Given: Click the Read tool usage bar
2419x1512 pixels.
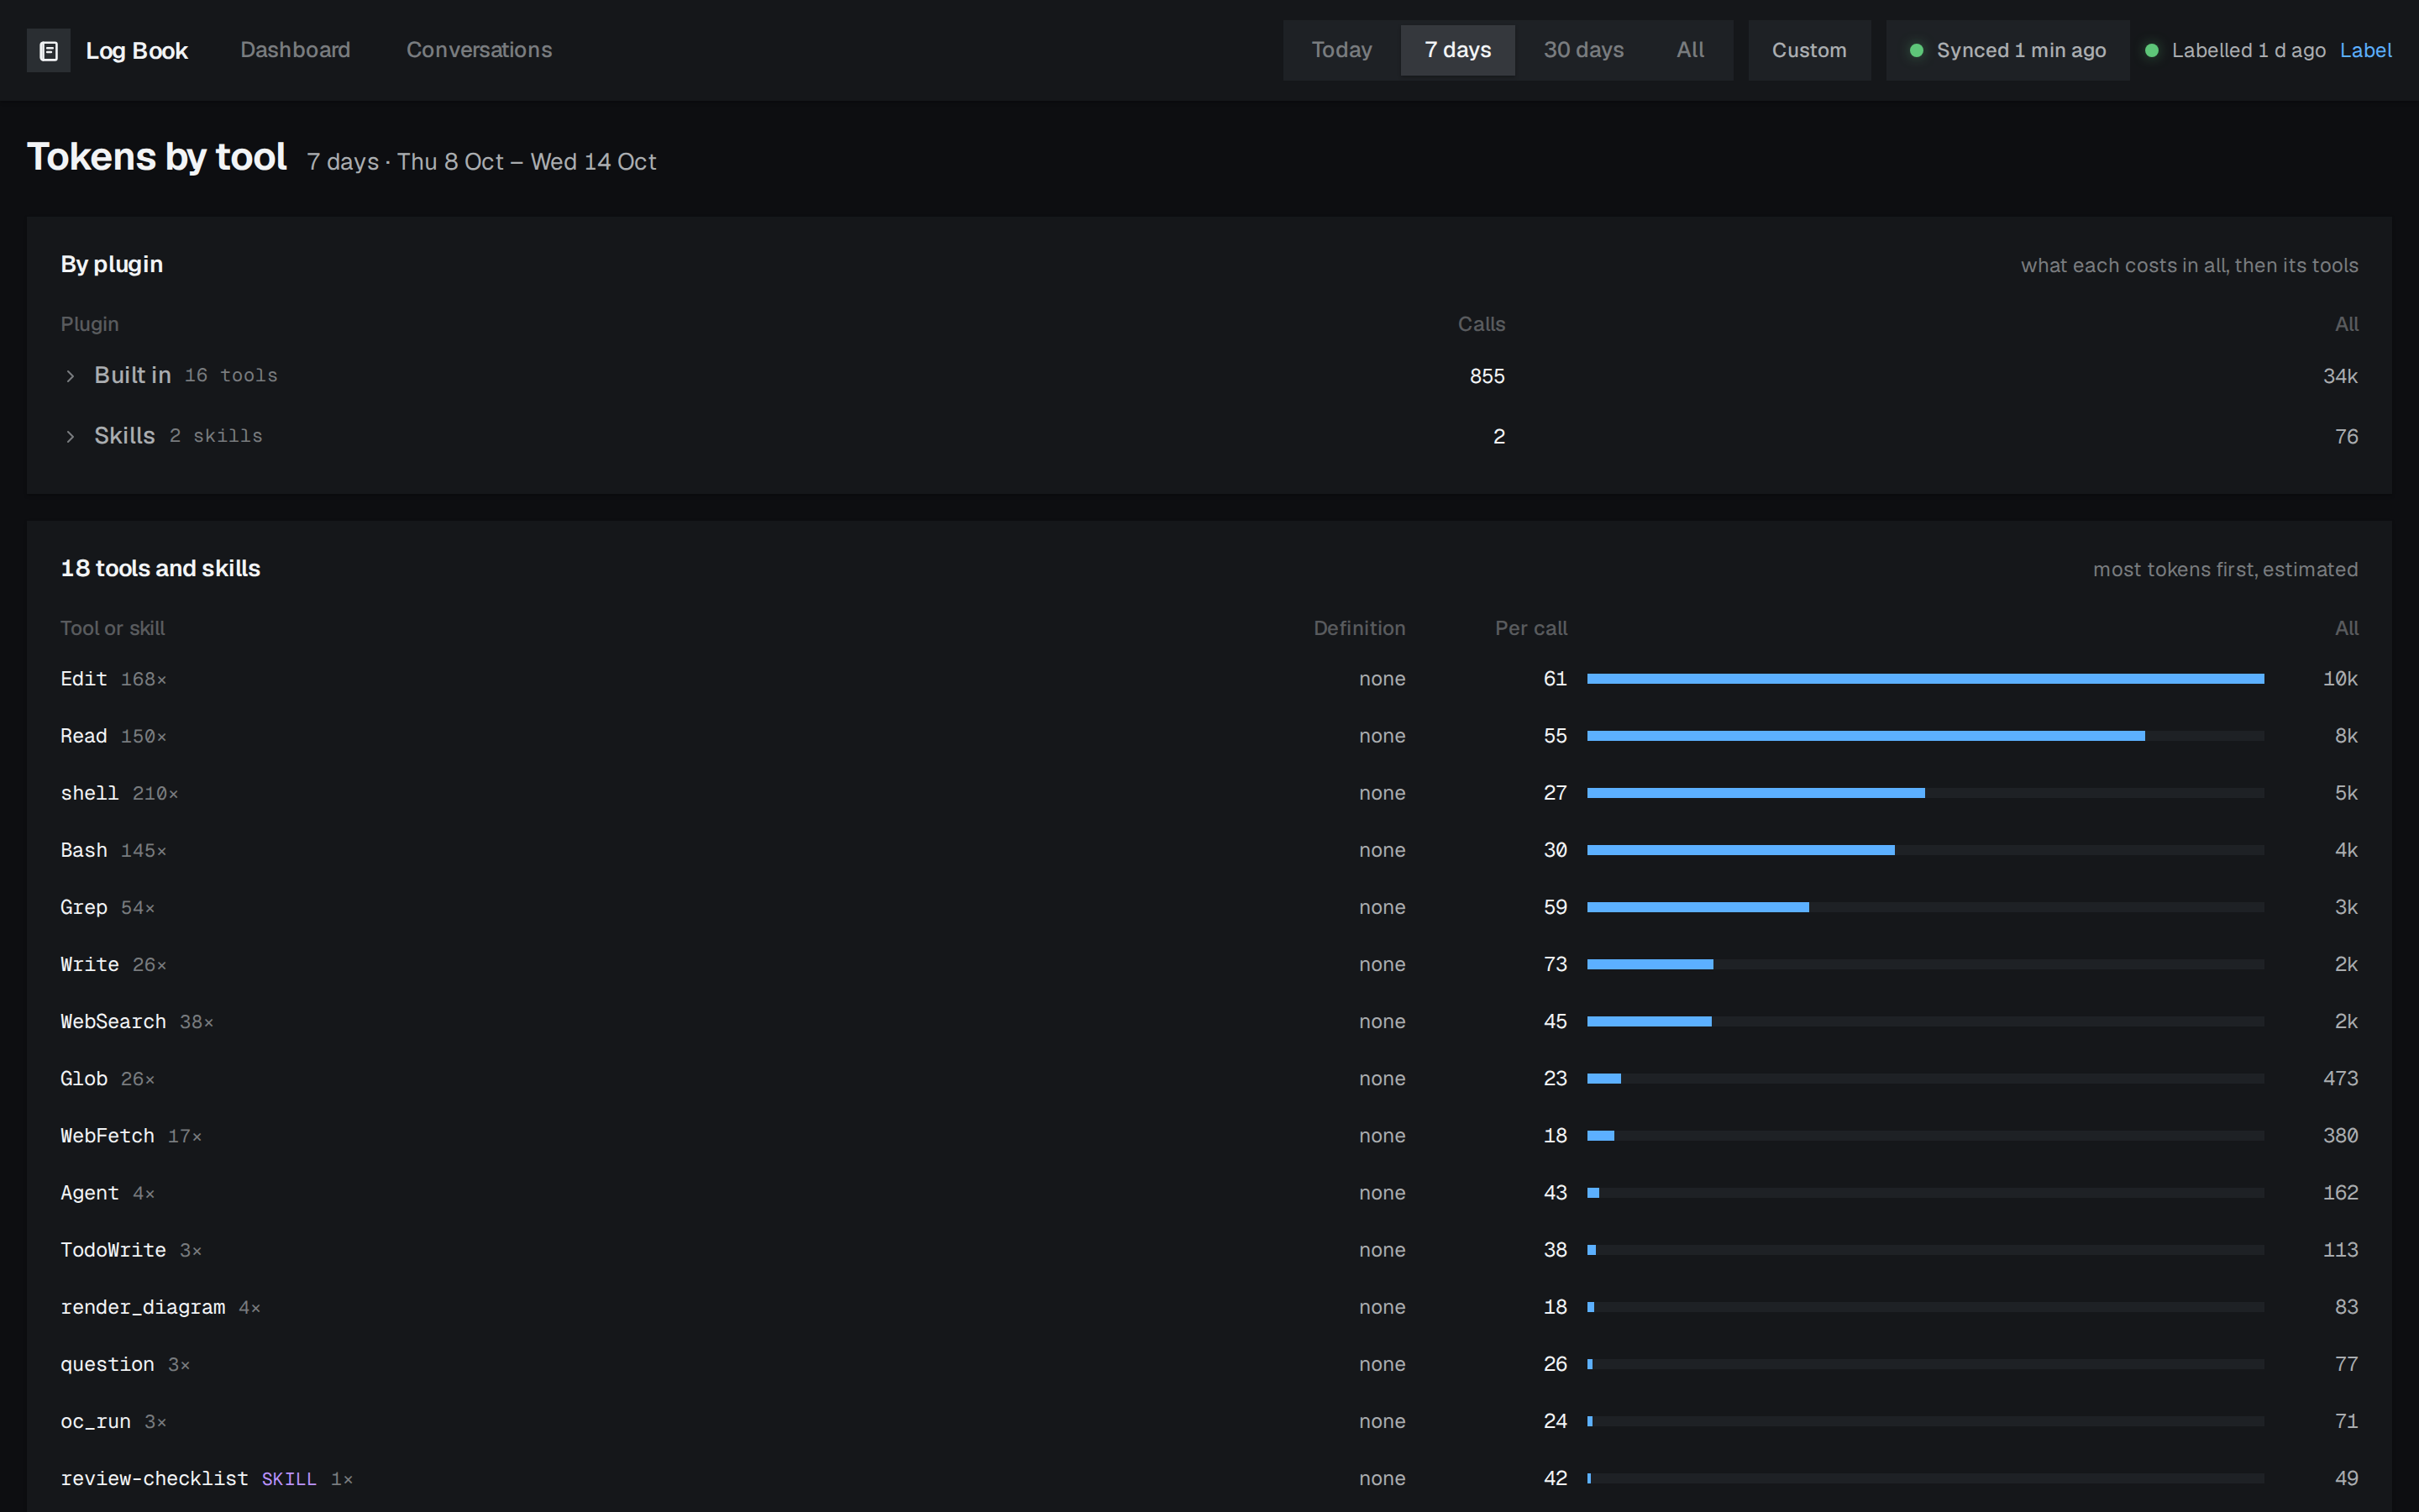Looking at the screenshot, I should click(1925, 736).
